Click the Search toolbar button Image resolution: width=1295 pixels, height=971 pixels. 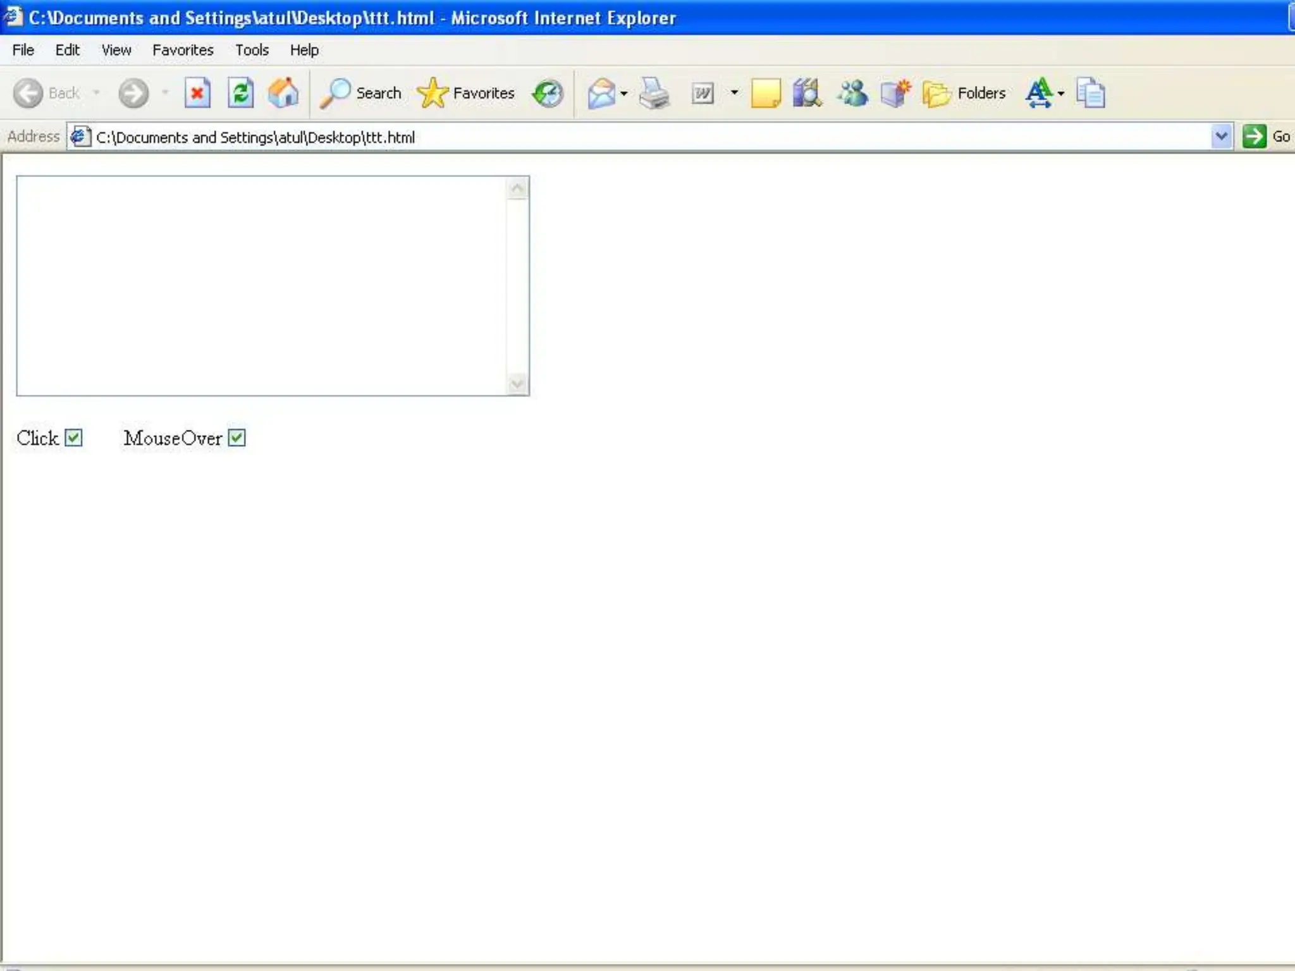point(361,94)
